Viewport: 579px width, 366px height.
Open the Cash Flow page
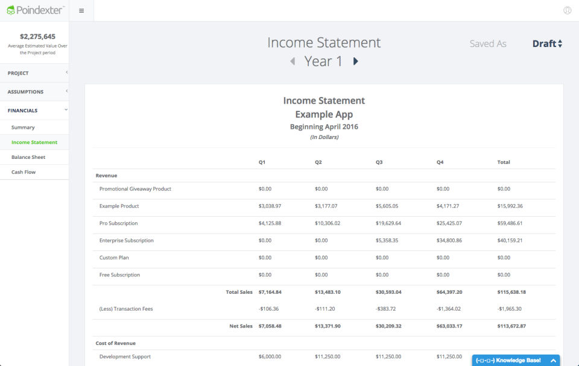[24, 172]
